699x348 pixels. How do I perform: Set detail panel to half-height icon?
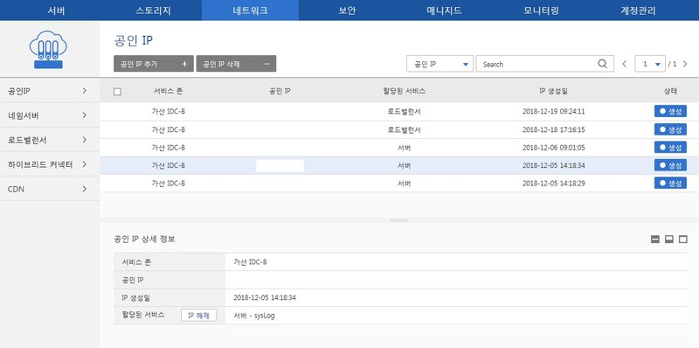668,240
